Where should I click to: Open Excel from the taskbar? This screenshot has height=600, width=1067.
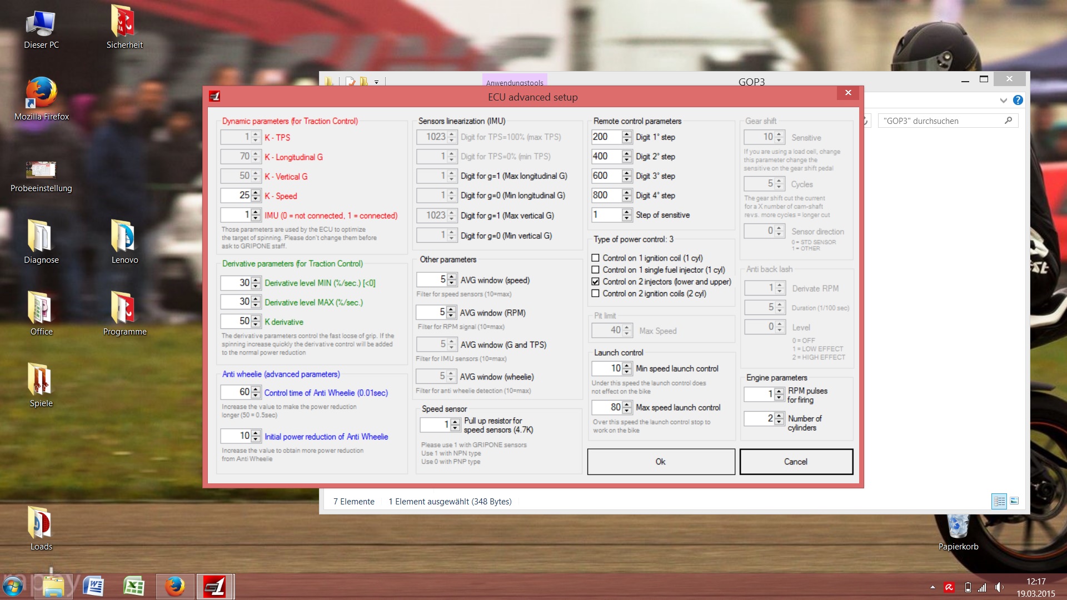(x=134, y=587)
